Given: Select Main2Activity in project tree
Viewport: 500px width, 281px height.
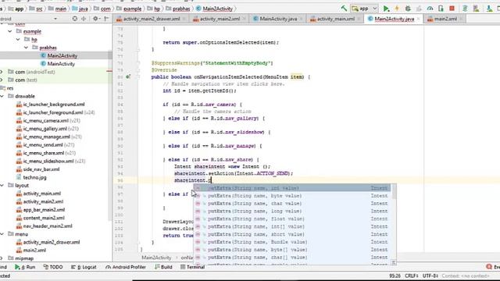Looking at the screenshot, I should point(62,55).
